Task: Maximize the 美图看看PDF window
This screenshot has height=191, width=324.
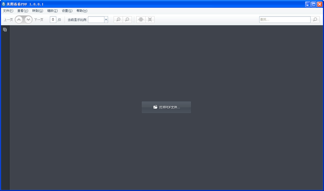Action: pyautogui.click(x=314, y=4)
